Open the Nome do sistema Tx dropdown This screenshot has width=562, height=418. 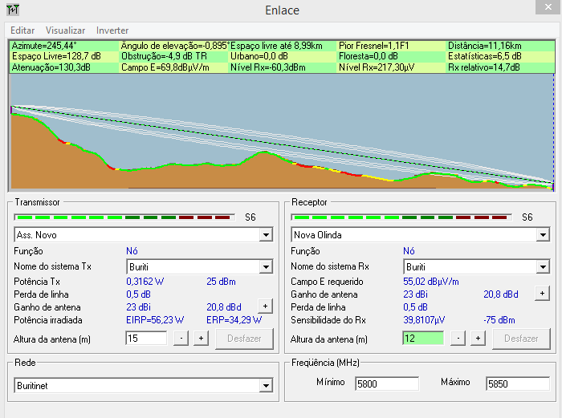[266, 266]
